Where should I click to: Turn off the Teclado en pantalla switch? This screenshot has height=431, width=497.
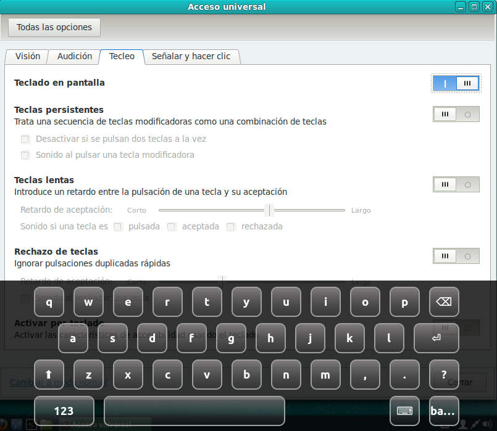click(456, 83)
